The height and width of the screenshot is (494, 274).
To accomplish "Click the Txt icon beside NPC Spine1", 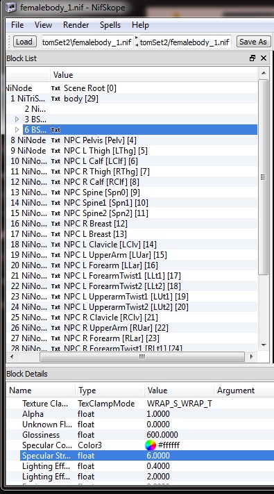I will tap(55, 203).
